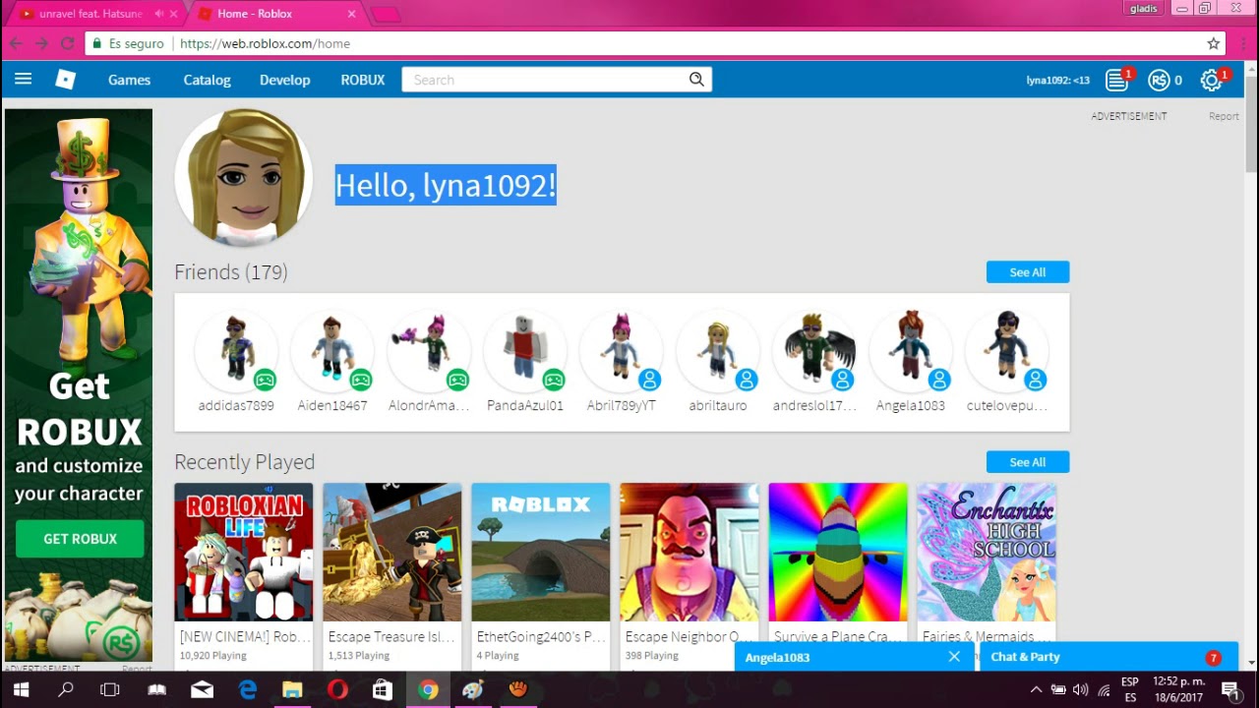Open Escape Treasure Island game thumbnail
The width and height of the screenshot is (1259, 708).
392,552
